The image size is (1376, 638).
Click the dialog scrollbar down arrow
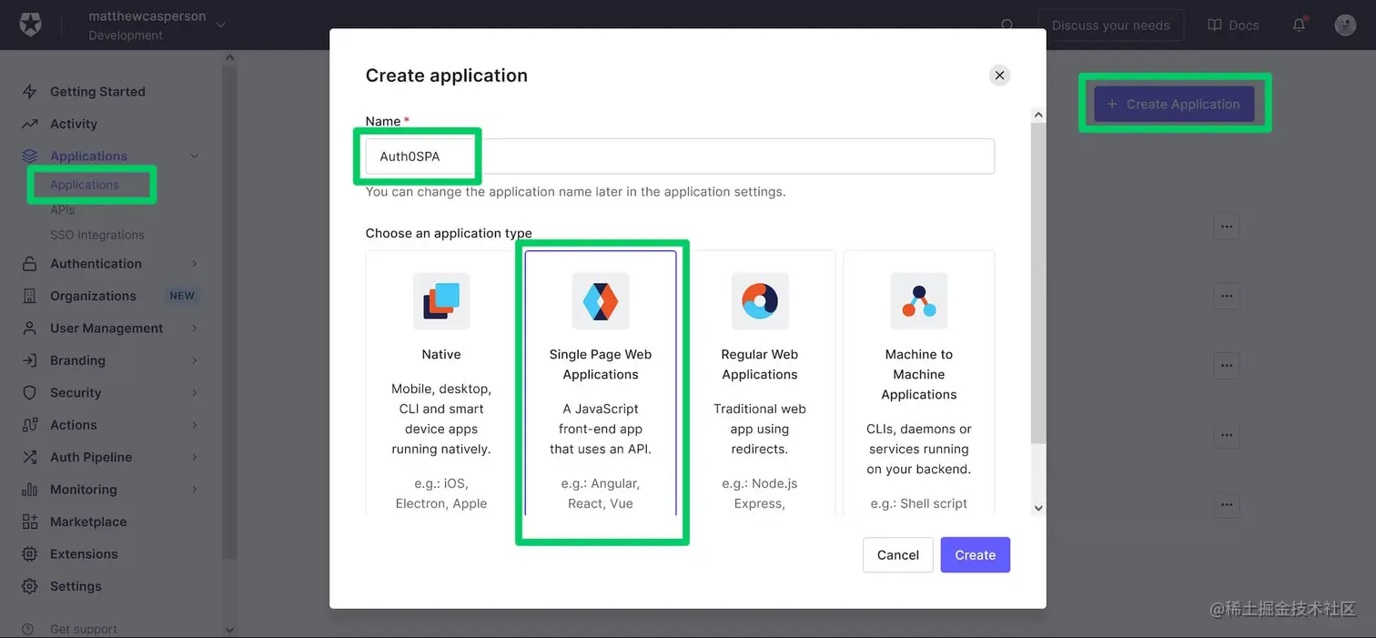point(1038,509)
